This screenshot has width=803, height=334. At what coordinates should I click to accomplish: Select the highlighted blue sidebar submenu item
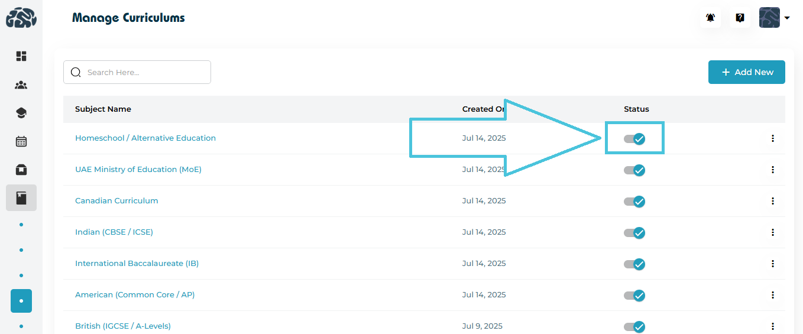(x=21, y=301)
